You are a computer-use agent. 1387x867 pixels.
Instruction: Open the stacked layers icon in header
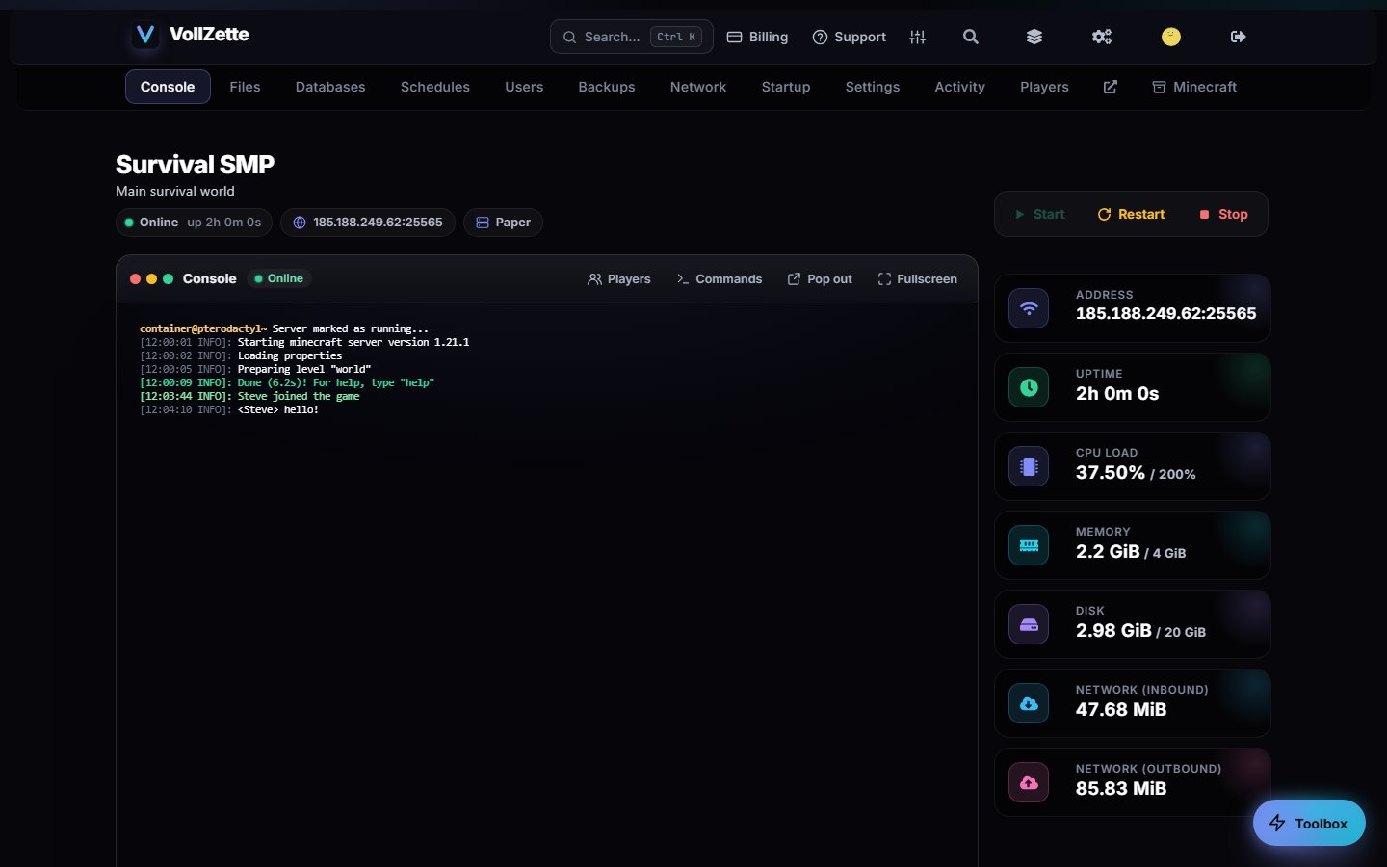[x=1034, y=37]
